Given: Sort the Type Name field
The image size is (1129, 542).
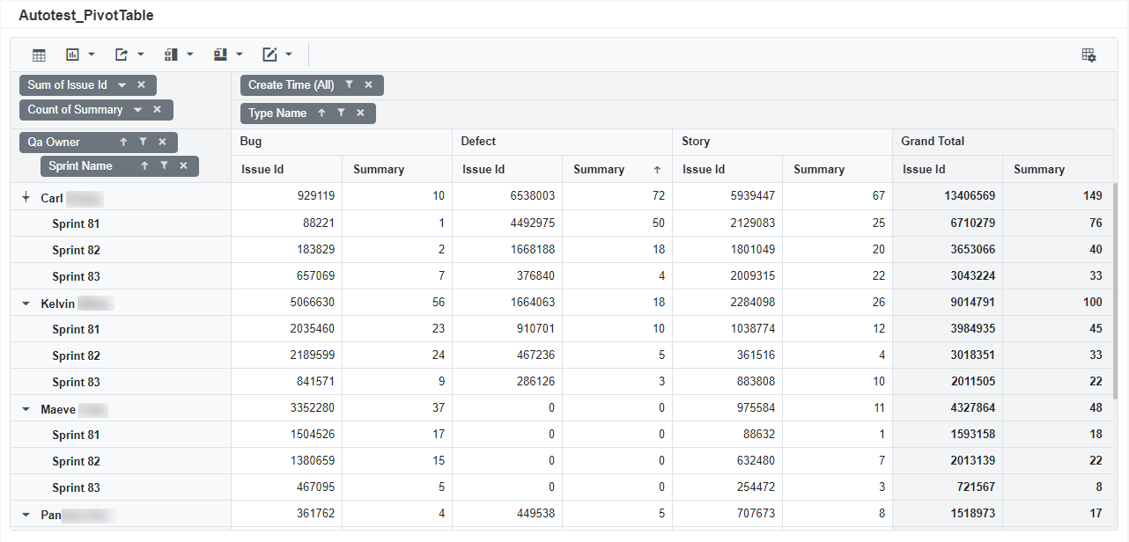Looking at the screenshot, I should 321,114.
